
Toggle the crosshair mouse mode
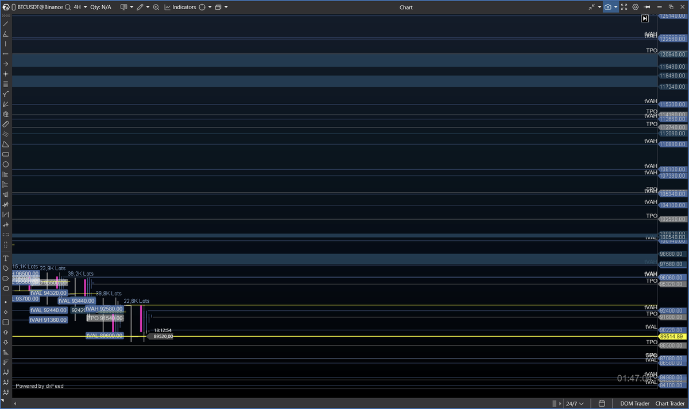click(x=202, y=7)
